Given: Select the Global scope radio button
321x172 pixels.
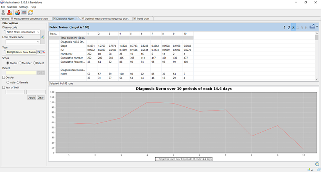Looking at the screenshot, I should tap(8, 63).
